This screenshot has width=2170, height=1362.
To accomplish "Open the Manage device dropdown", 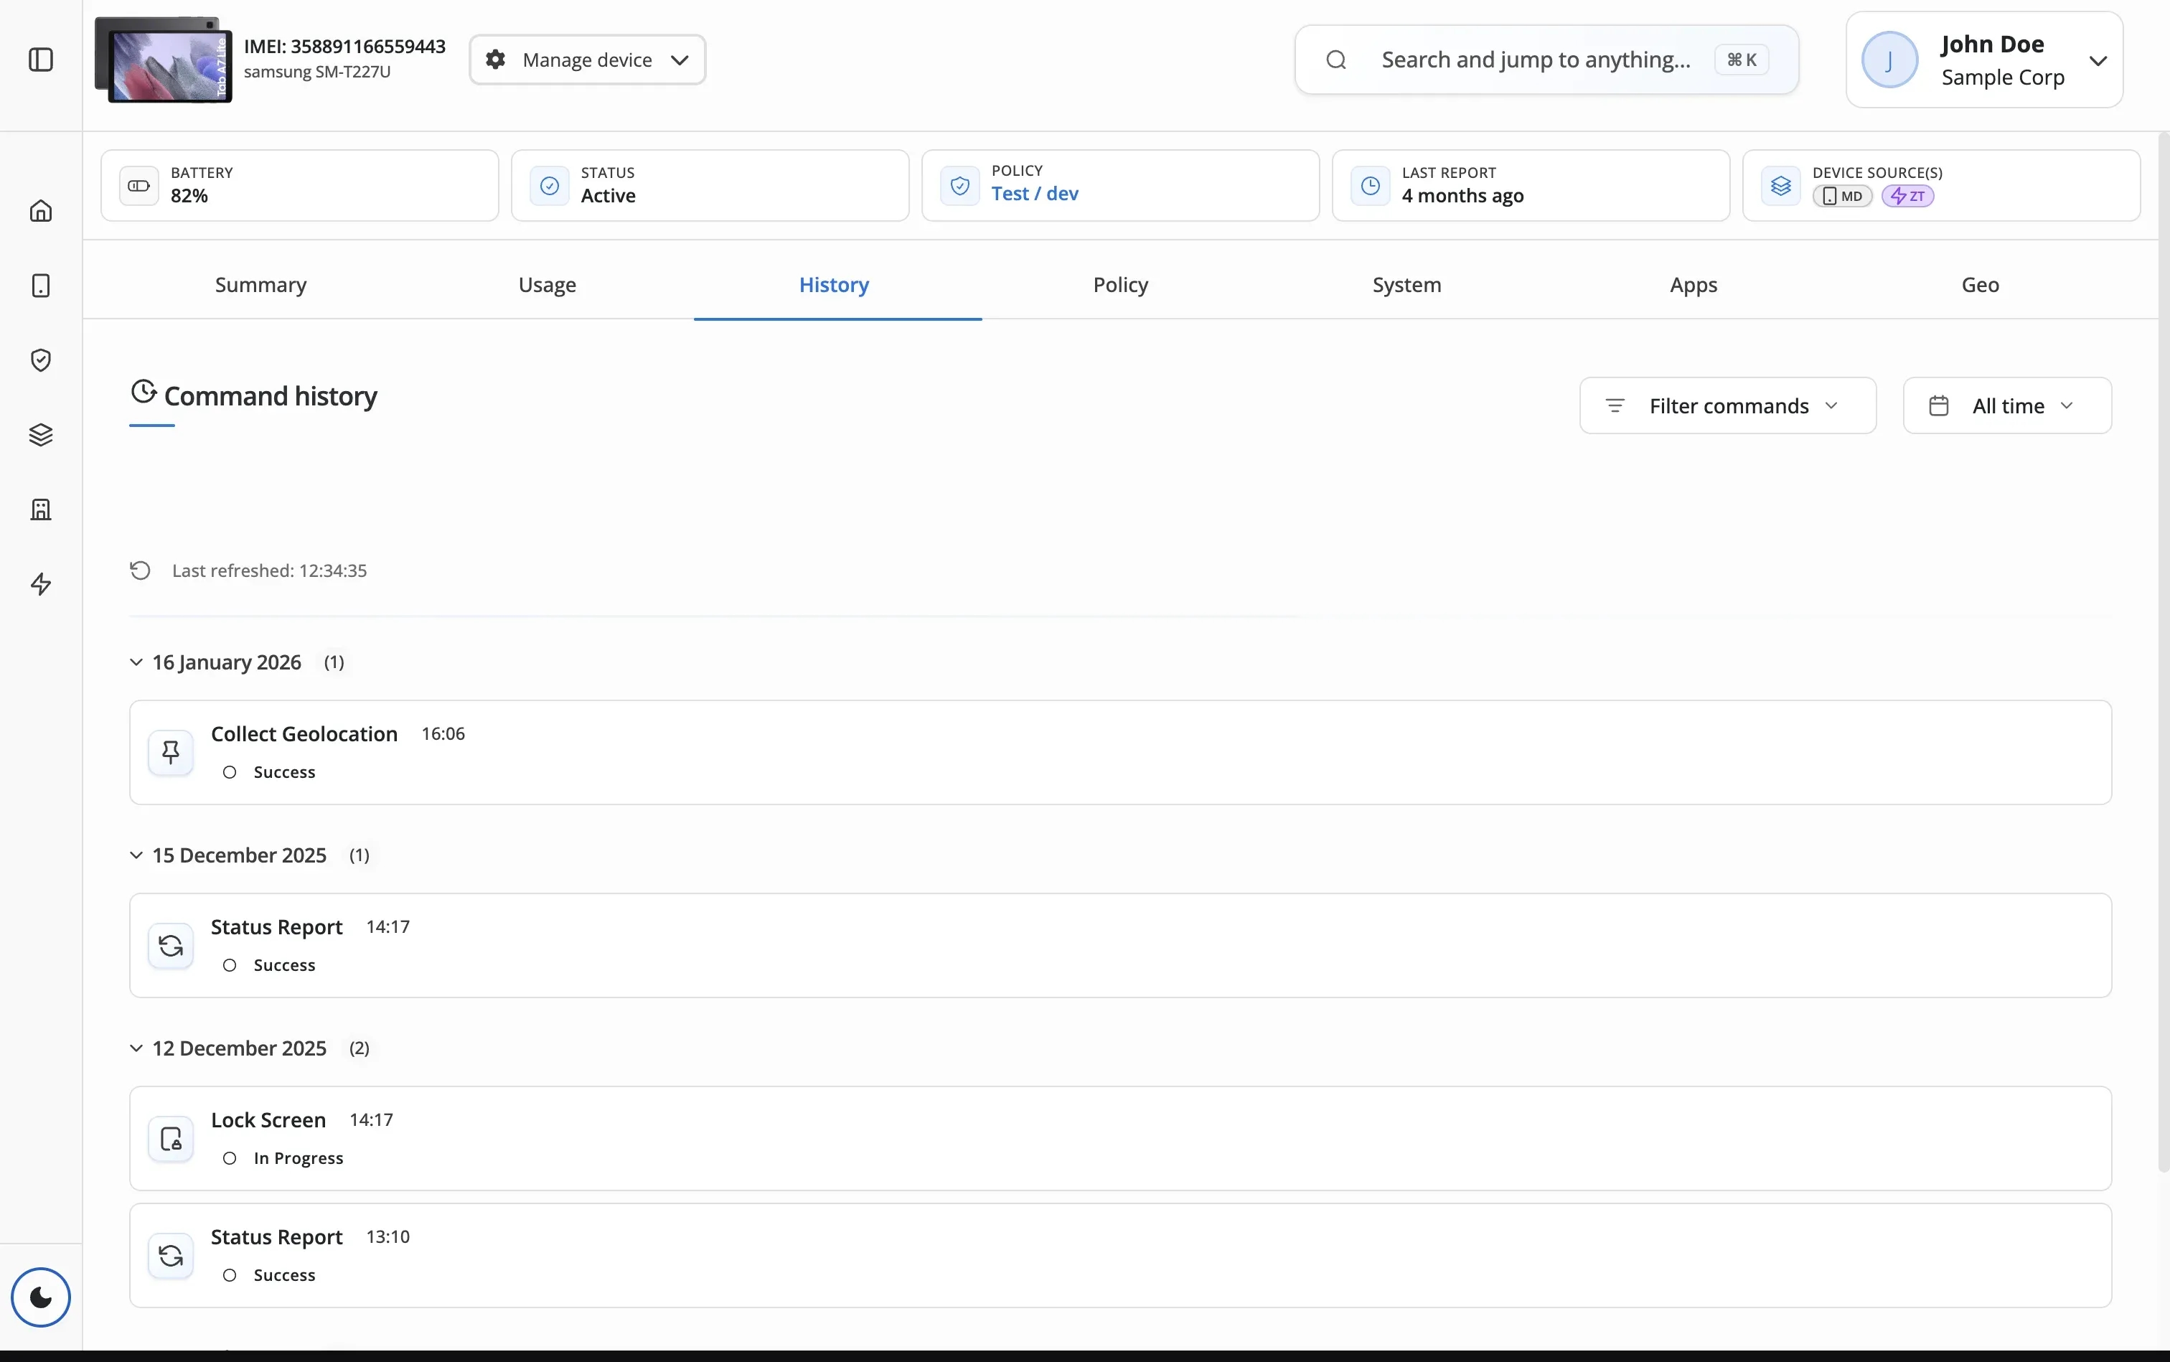I will pos(586,59).
